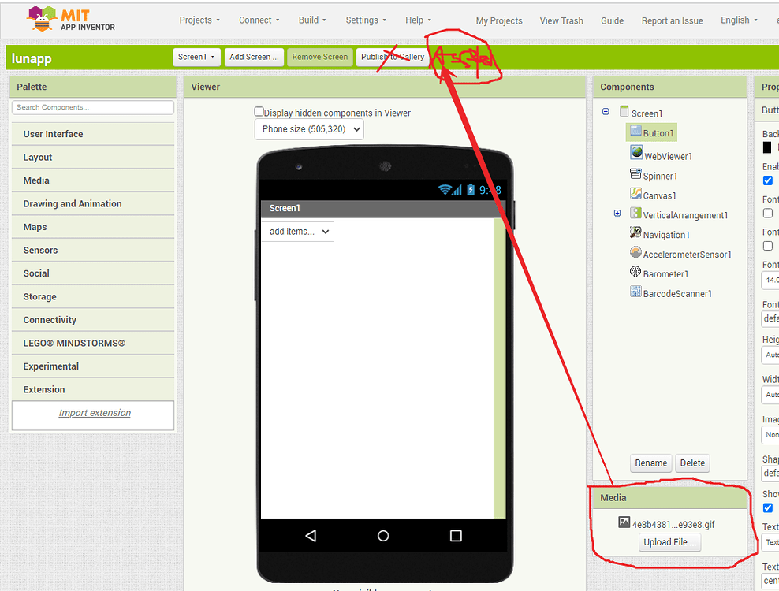Collapse the Screen1 tree node
This screenshot has height=591, width=779.
tap(606, 112)
